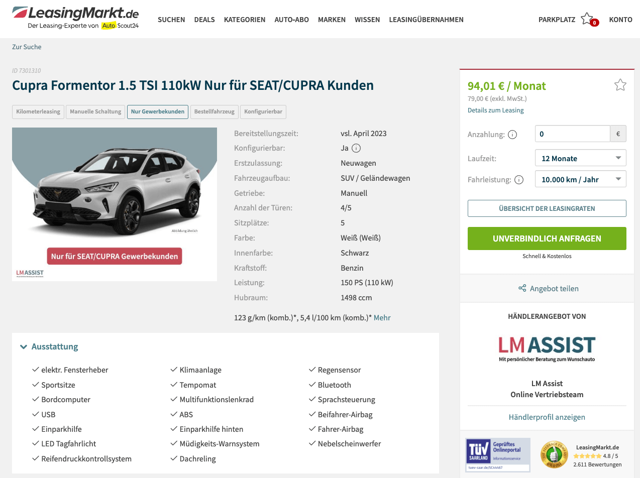Open the Fahrleistung 10.000 km dropdown
Screen dimensions: 640x478
point(581,179)
